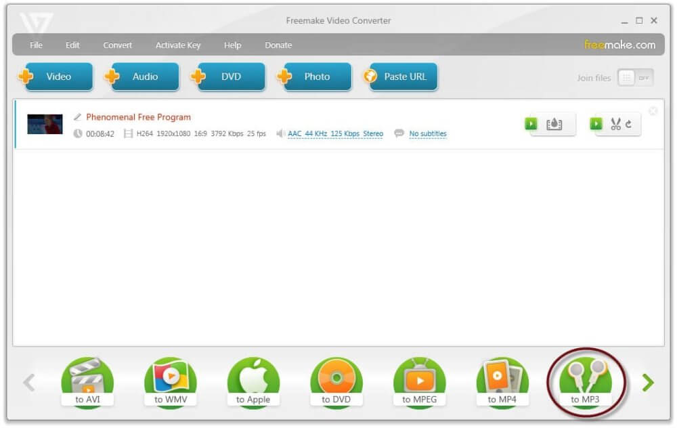This screenshot has height=428, width=677.
Task: Go to previous formats with left arrow
Action: click(29, 383)
